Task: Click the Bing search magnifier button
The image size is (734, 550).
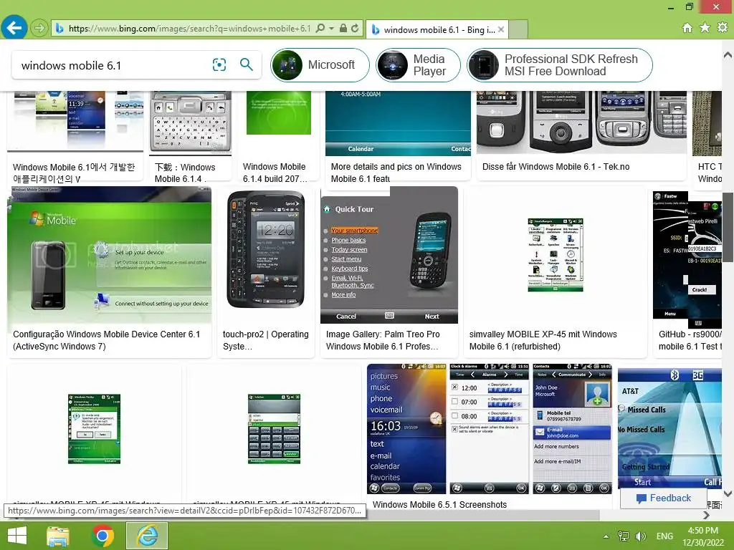Action: coord(247,64)
